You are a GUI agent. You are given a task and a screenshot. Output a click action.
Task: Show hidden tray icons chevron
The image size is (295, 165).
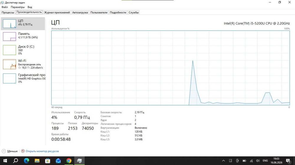pos(223,161)
